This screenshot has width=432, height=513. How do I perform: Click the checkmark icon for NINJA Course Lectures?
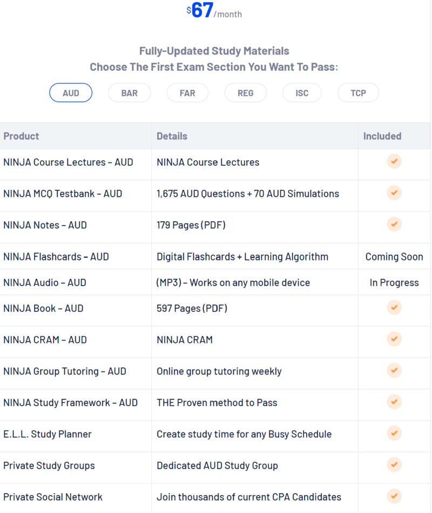point(394,161)
